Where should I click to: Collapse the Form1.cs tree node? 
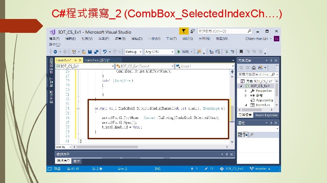coord(246,105)
